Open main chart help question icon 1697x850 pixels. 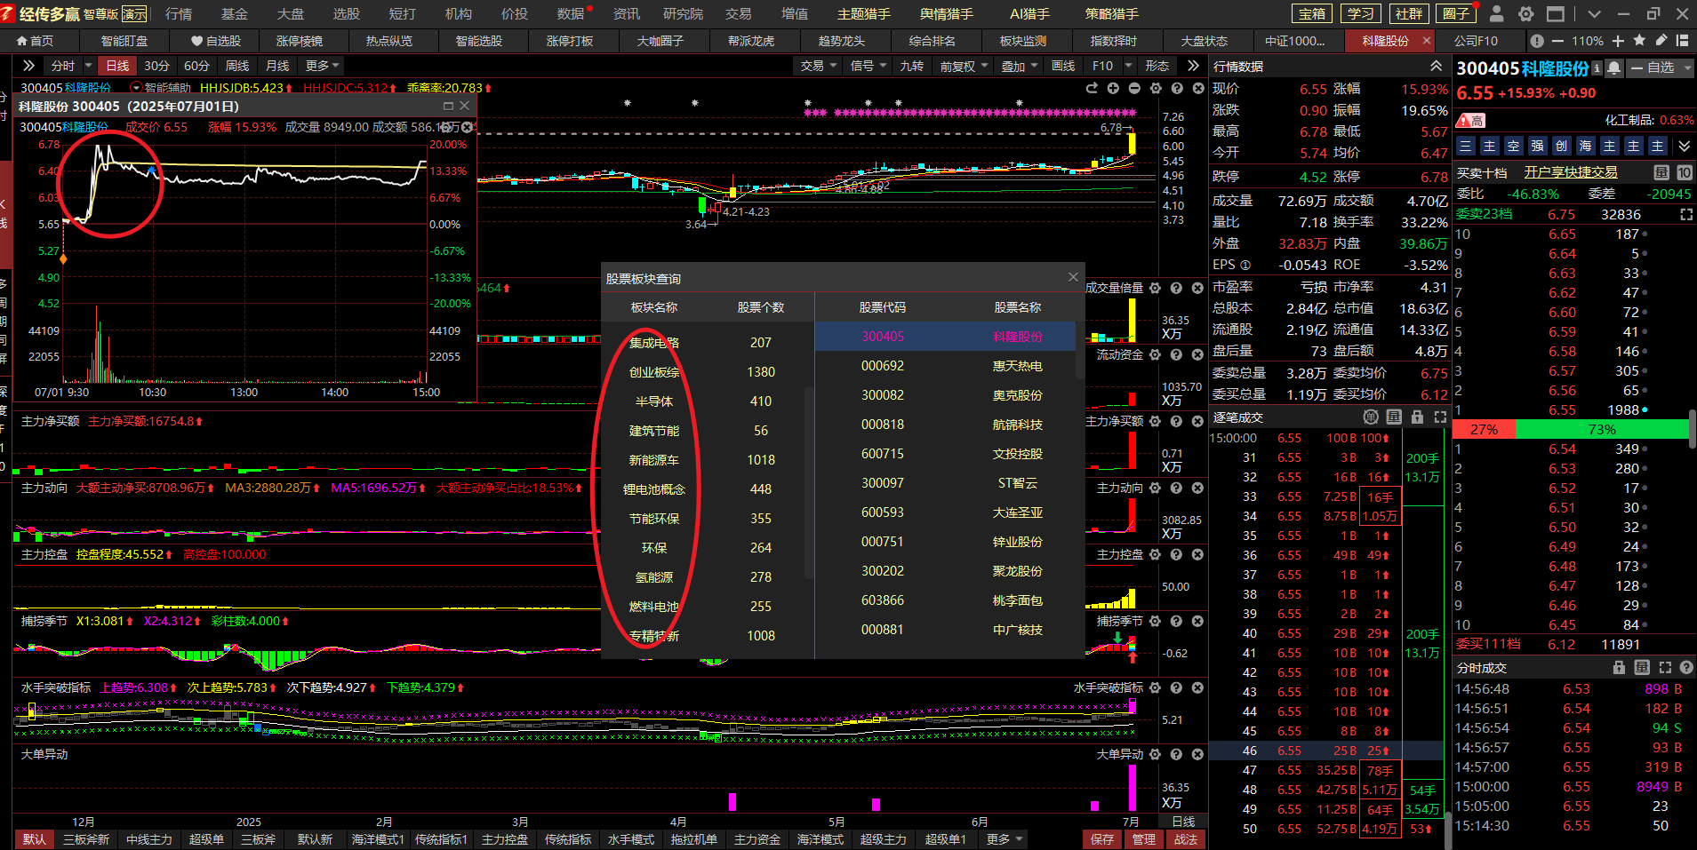click(1177, 88)
